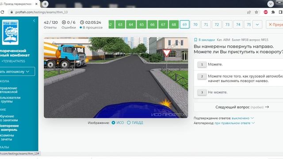The height and width of the screenshot is (159, 283).
Task: Choose answer 3 'Не можете'
Action: click(x=238, y=92)
